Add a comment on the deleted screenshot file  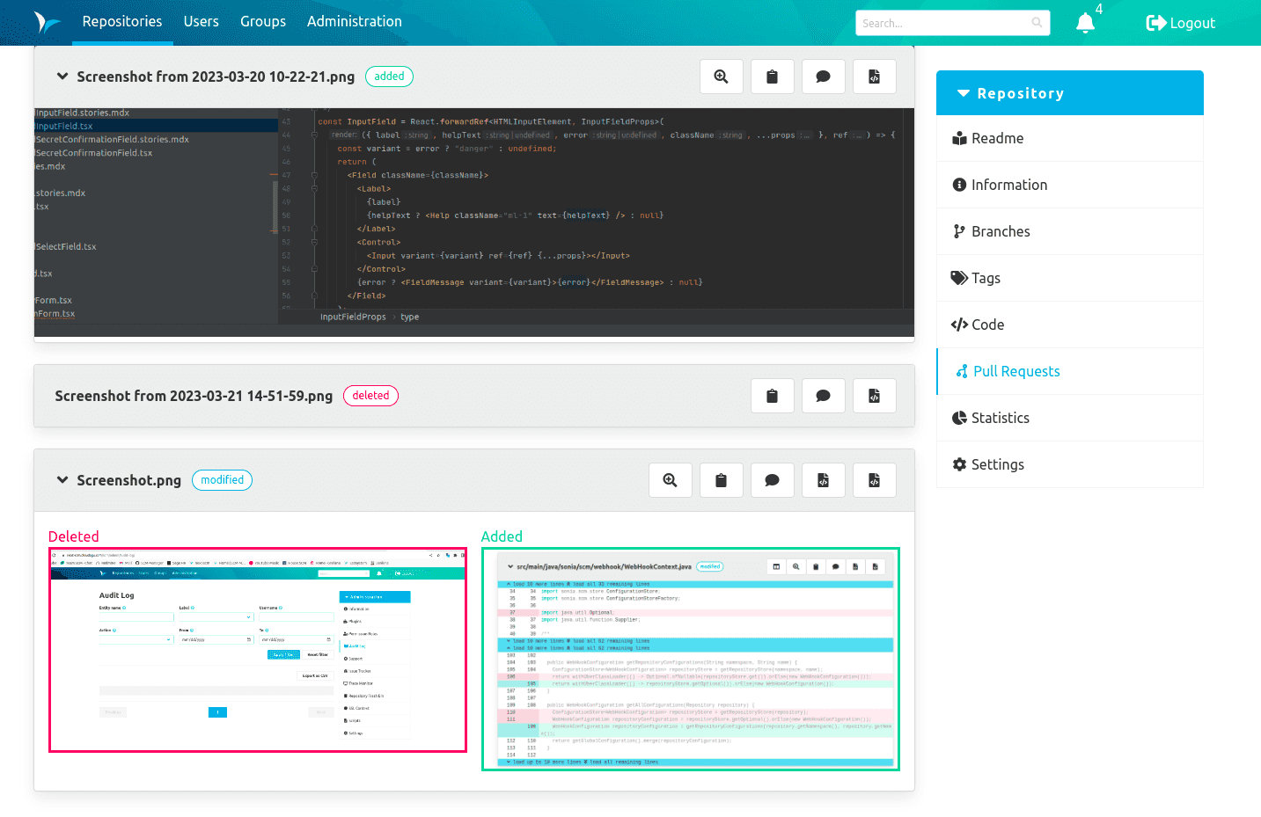(823, 396)
